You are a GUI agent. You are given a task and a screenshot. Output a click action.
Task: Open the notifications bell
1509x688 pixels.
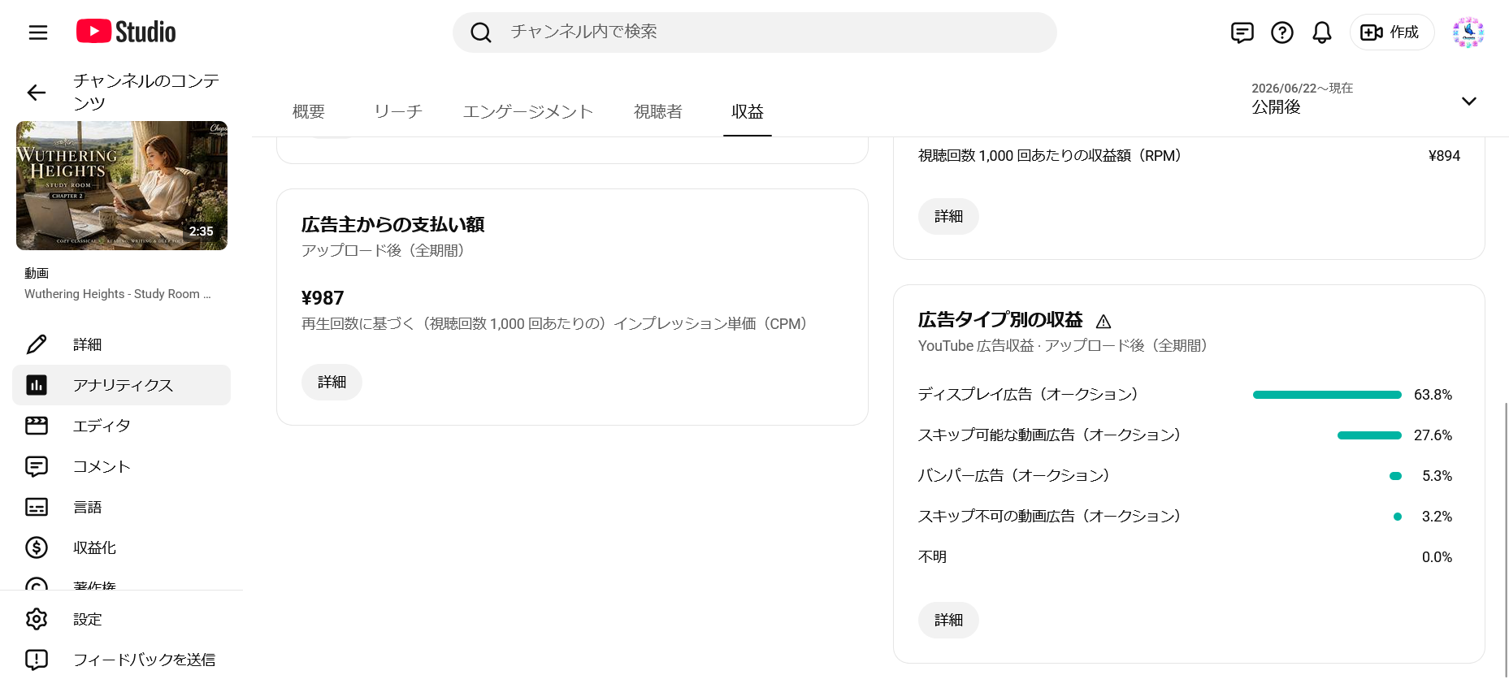1322,32
